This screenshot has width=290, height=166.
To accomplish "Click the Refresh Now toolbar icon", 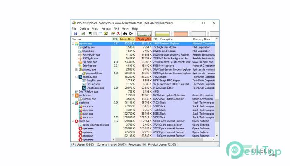I will (83, 34).
